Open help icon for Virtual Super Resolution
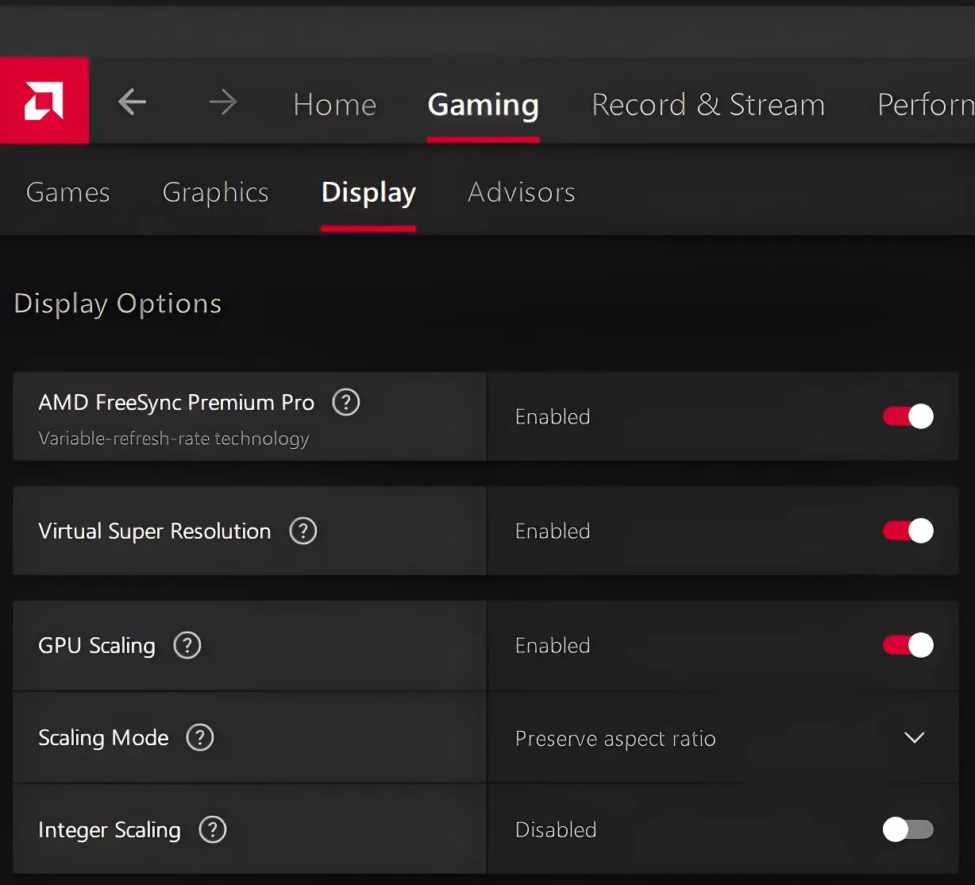This screenshot has height=885, width=975. [303, 531]
